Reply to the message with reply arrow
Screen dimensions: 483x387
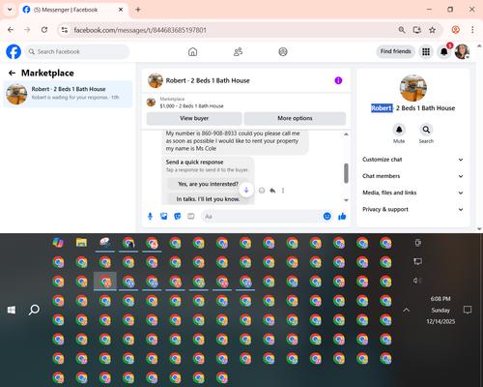272,191
